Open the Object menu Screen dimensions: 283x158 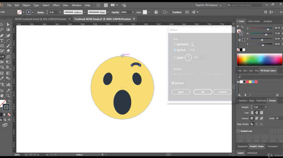[x=26, y=5]
